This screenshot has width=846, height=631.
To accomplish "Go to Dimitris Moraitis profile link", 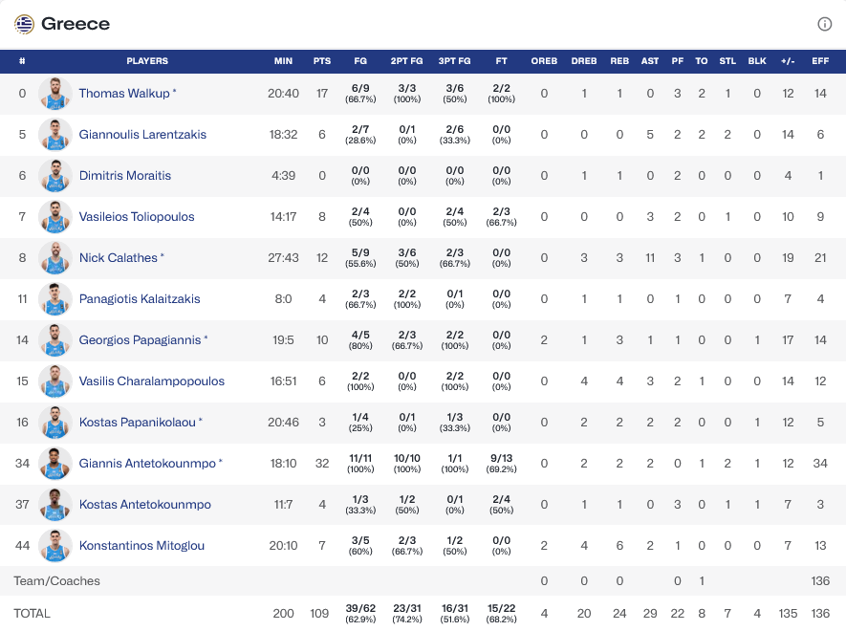I will coord(125,176).
